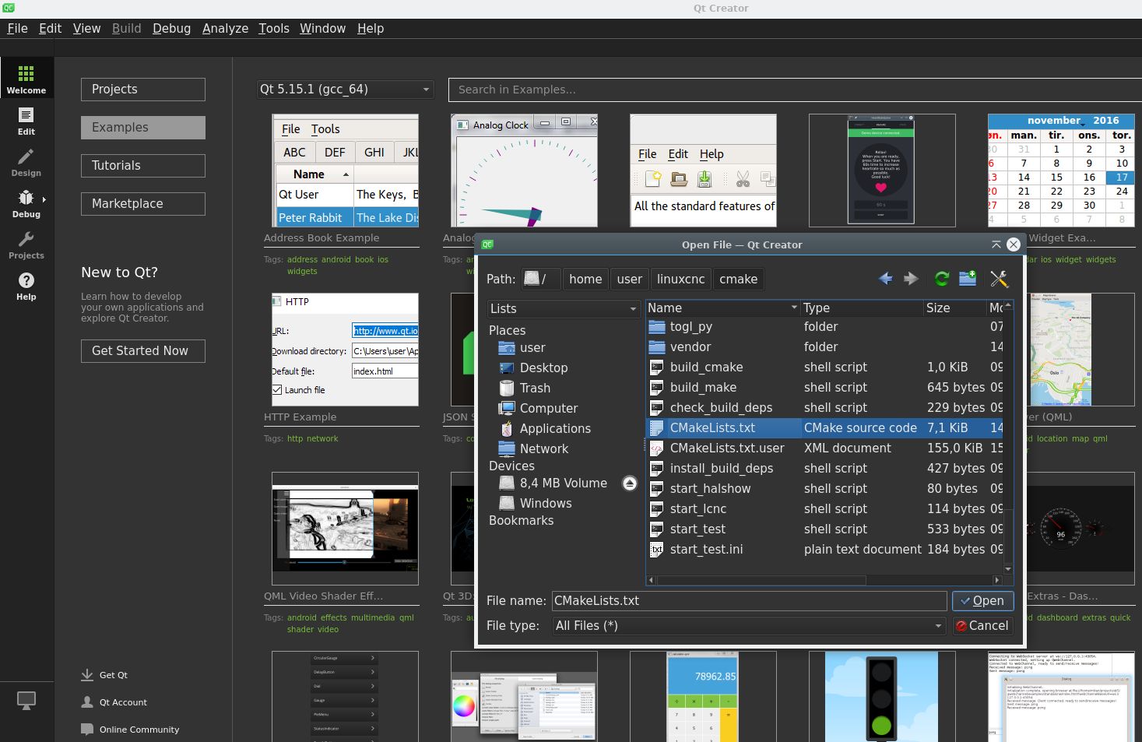1142x742 pixels.
Task: Open the Tools menu
Action: tap(274, 28)
